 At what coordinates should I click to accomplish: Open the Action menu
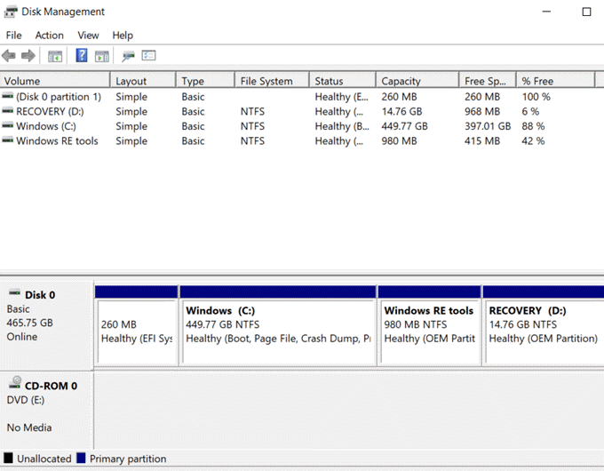(x=50, y=36)
